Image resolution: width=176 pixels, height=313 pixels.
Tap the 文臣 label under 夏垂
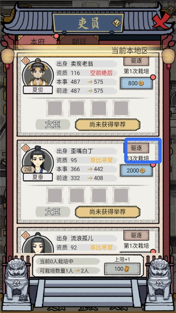pos(53,212)
